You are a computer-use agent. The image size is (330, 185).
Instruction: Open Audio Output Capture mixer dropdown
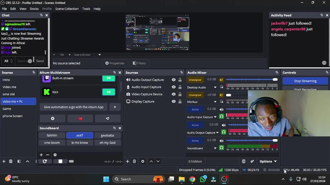pos(217,133)
